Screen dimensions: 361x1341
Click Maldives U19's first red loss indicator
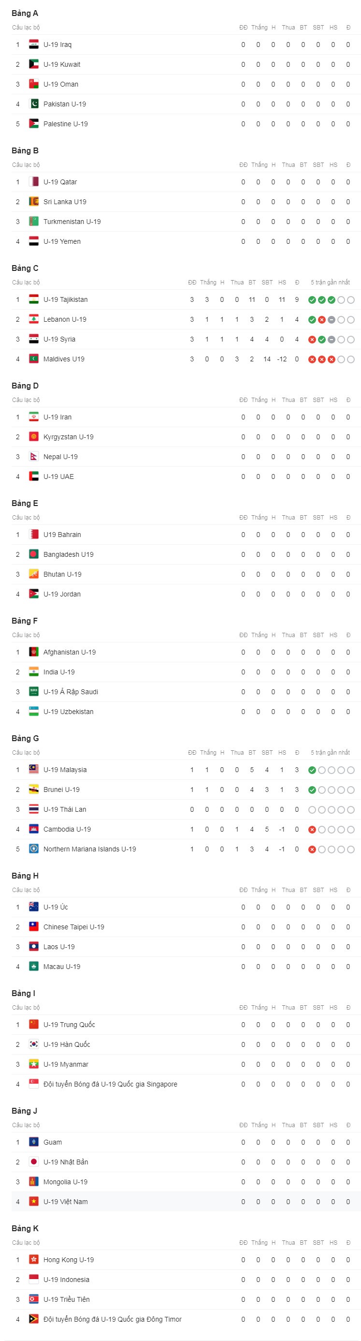click(x=312, y=359)
